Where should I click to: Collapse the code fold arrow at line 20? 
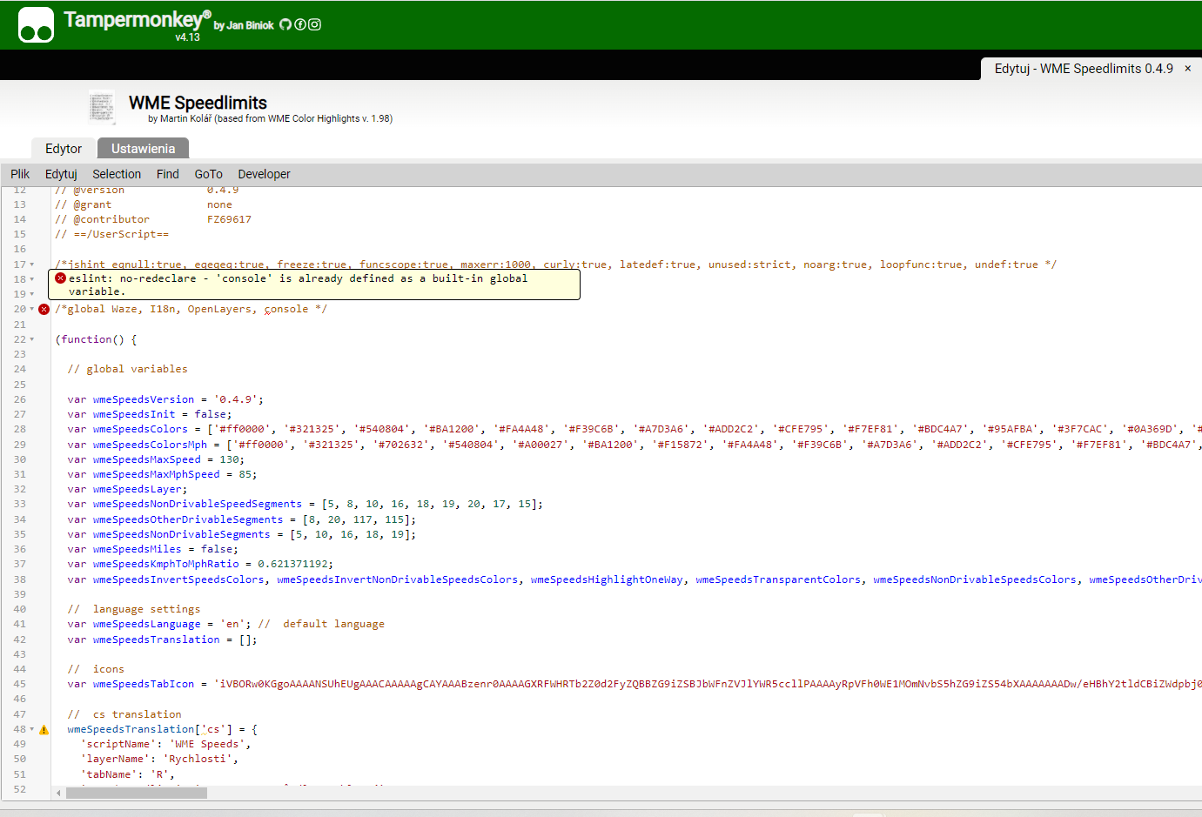click(x=32, y=309)
